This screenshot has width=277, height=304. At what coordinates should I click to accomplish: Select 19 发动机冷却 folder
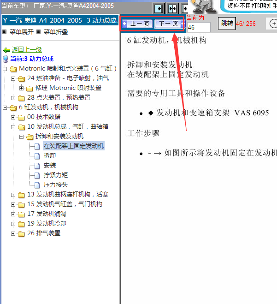47,224
